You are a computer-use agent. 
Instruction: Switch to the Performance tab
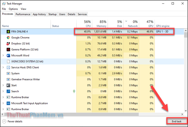pos(23,14)
